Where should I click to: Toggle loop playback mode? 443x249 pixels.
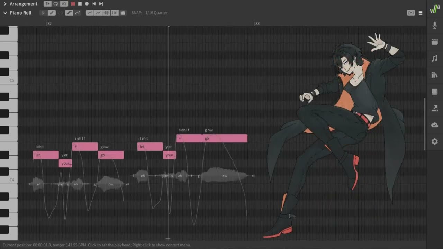pos(56,4)
